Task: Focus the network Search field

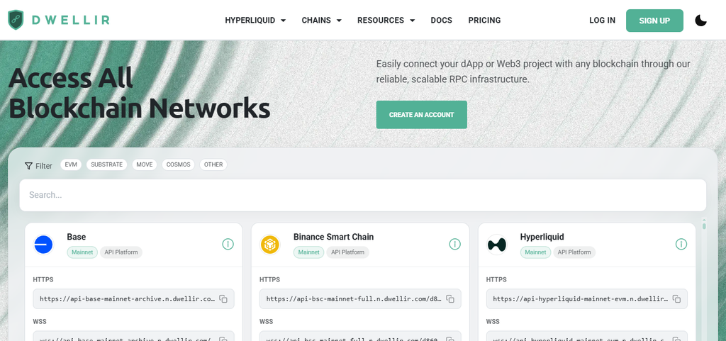Action: (362, 195)
